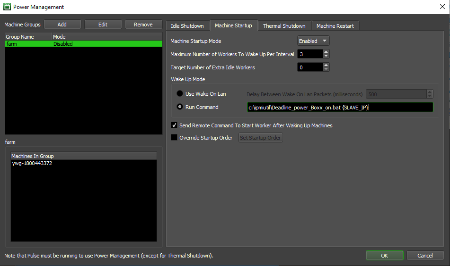
Task: Increase Maximum Workers To Wake Up value
Action: click(x=326, y=52)
